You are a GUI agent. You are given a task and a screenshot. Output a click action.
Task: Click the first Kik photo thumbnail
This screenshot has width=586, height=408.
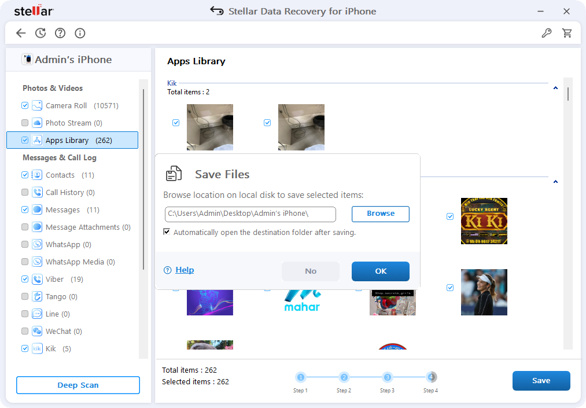point(210,127)
